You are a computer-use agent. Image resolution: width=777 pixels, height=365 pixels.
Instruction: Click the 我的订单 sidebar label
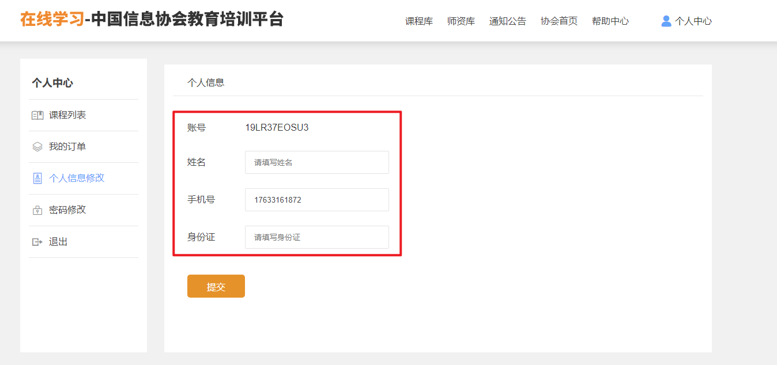[67, 147]
